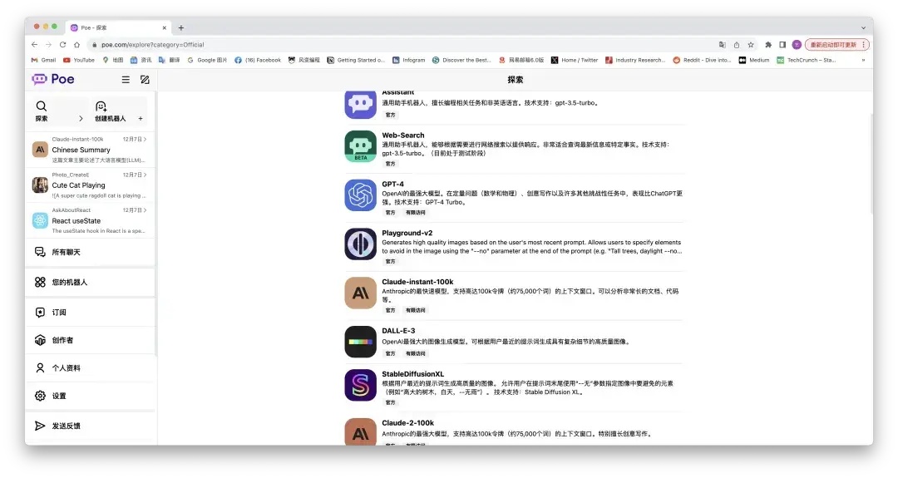
Task: Open the DALL-E-3 bot title
Action: (398, 331)
